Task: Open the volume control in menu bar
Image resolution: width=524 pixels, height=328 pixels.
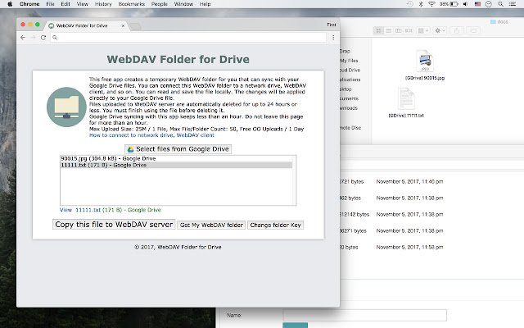Action: pos(466,4)
